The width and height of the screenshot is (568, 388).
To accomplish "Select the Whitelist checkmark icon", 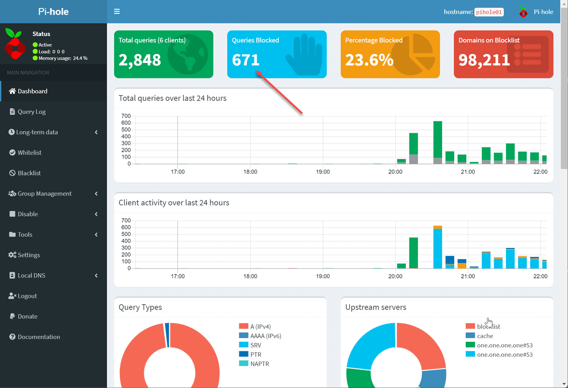I will 12,152.
